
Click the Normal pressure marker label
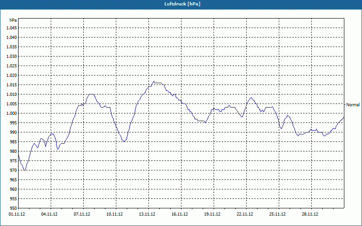[x=353, y=105]
